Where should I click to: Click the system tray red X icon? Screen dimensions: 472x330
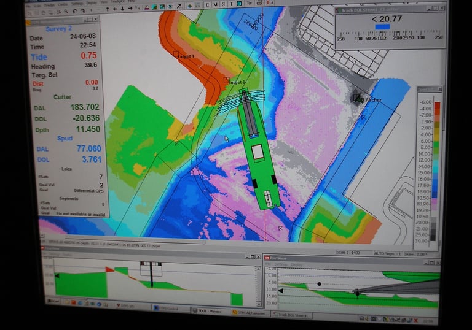(415, 321)
